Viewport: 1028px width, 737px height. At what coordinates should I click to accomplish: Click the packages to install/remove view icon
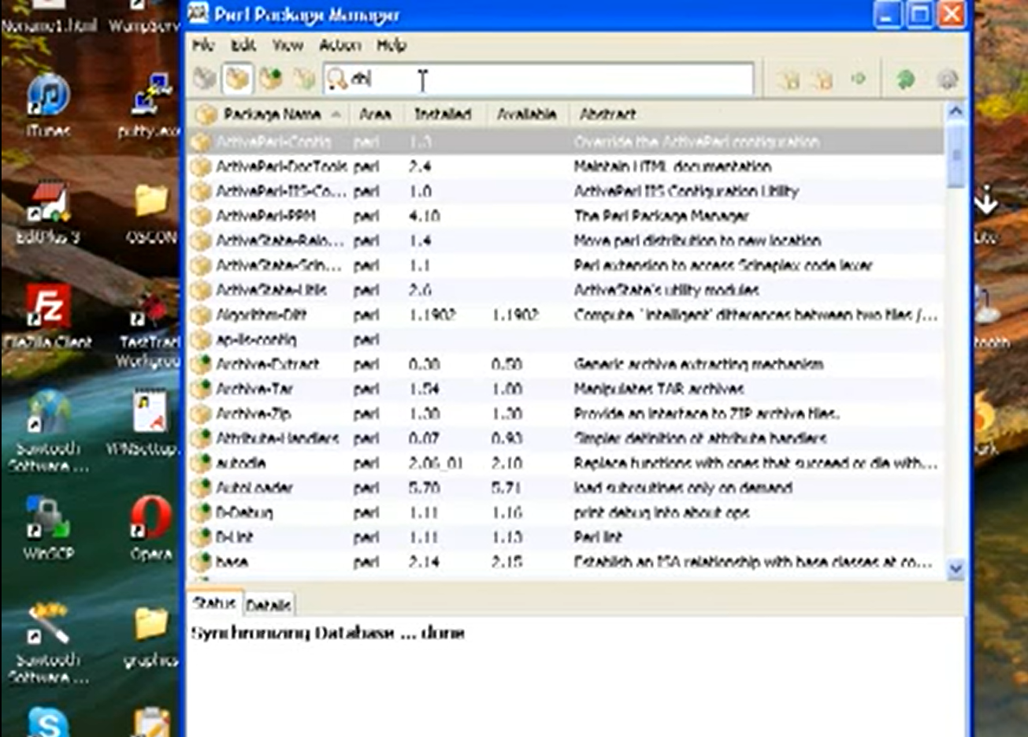[x=304, y=79]
